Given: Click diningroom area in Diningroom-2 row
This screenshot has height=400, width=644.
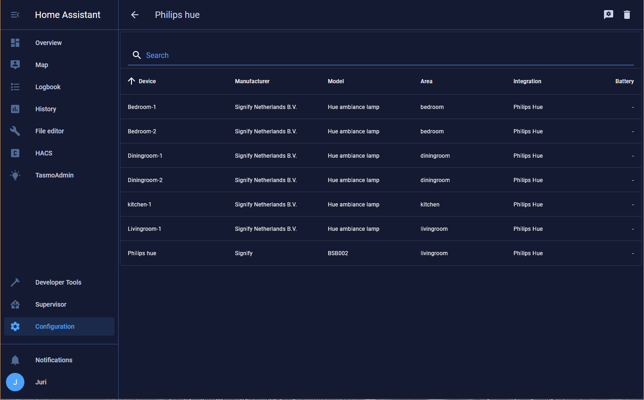Looking at the screenshot, I should point(435,180).
